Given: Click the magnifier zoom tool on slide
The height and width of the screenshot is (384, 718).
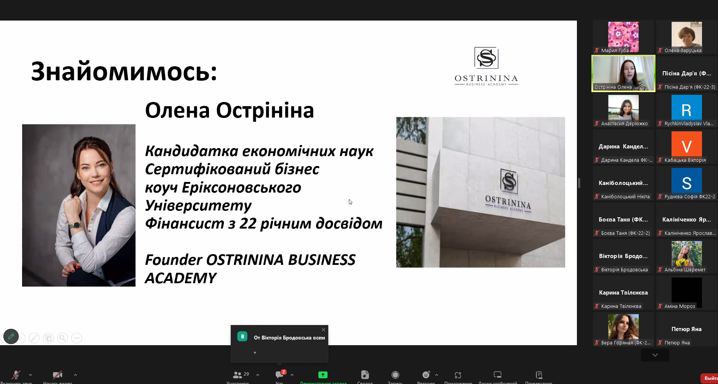Looking at the screenshot, I should click(x=63, y=338).
